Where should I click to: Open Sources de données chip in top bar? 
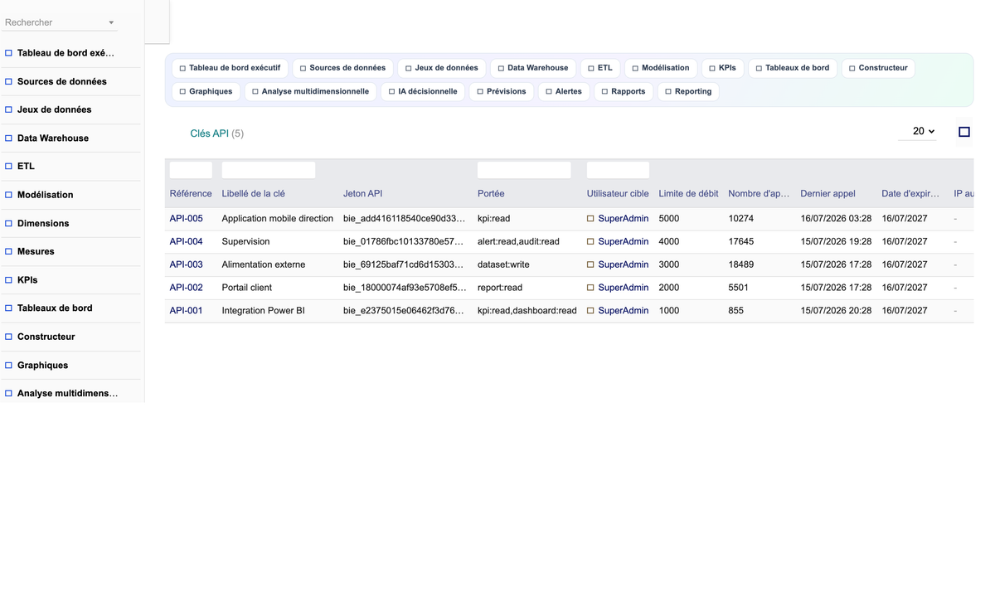(342, 68)
